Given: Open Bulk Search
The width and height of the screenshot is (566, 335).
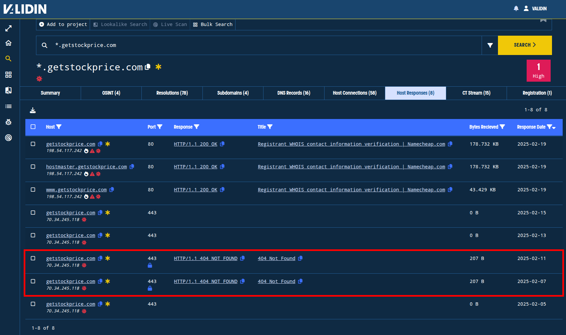Looking at the screenshot, I should (x=213, y=24).
